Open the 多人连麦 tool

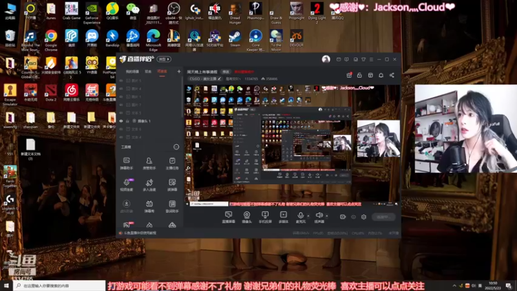pyautogui.click(x=149, y=185)
